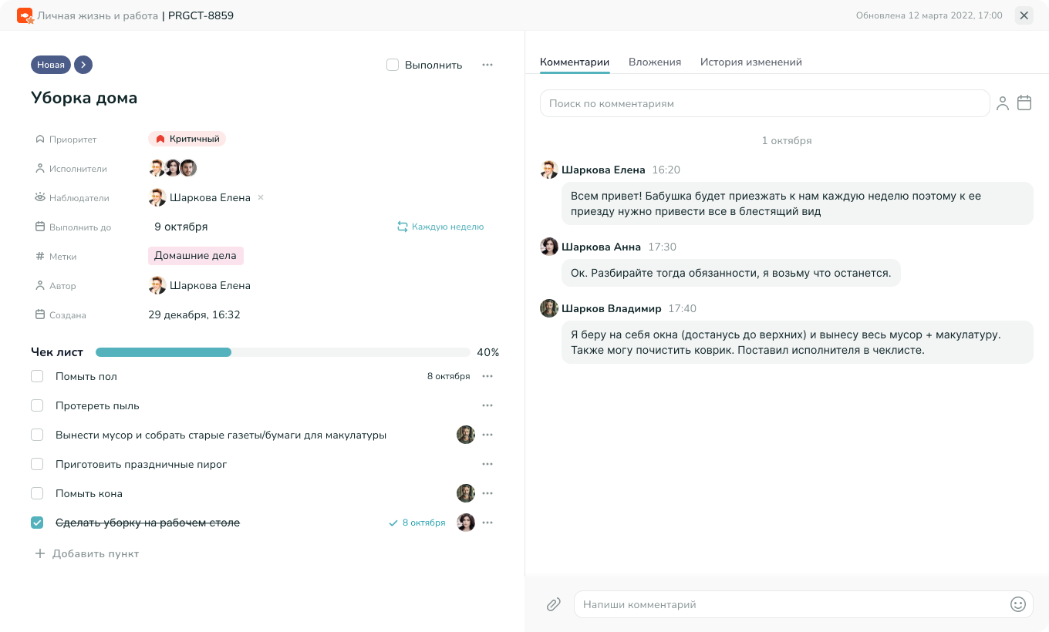Click the Домашние дела tag
Viewport: 1049px width, 632px height.
click(196, 256)
